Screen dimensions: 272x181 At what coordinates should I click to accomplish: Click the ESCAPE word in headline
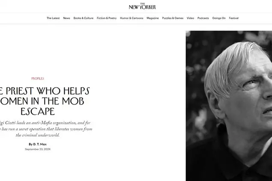click(38, 111)
